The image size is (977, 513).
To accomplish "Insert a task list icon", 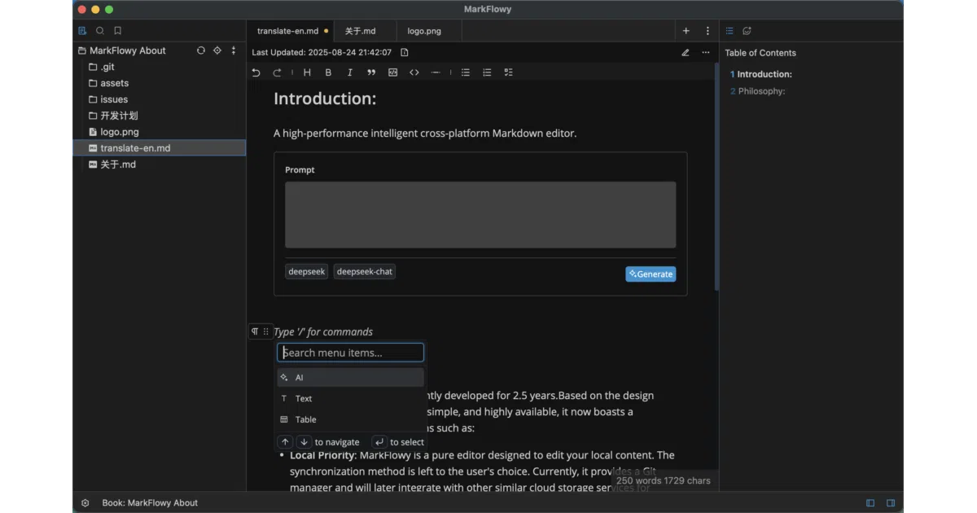I will pyautogui.click(x=508, y=72).
